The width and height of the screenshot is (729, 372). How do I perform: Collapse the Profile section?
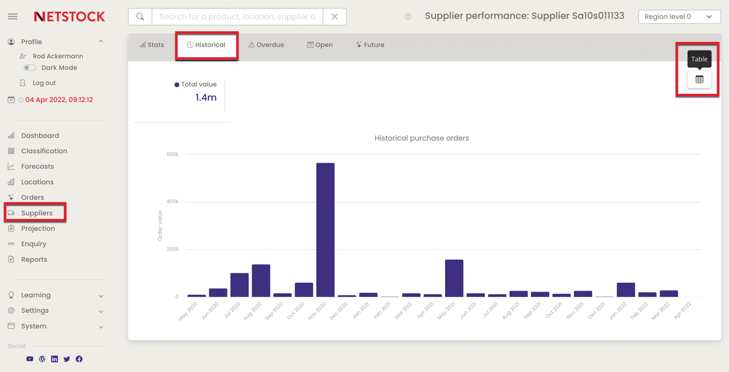(100, 41)
